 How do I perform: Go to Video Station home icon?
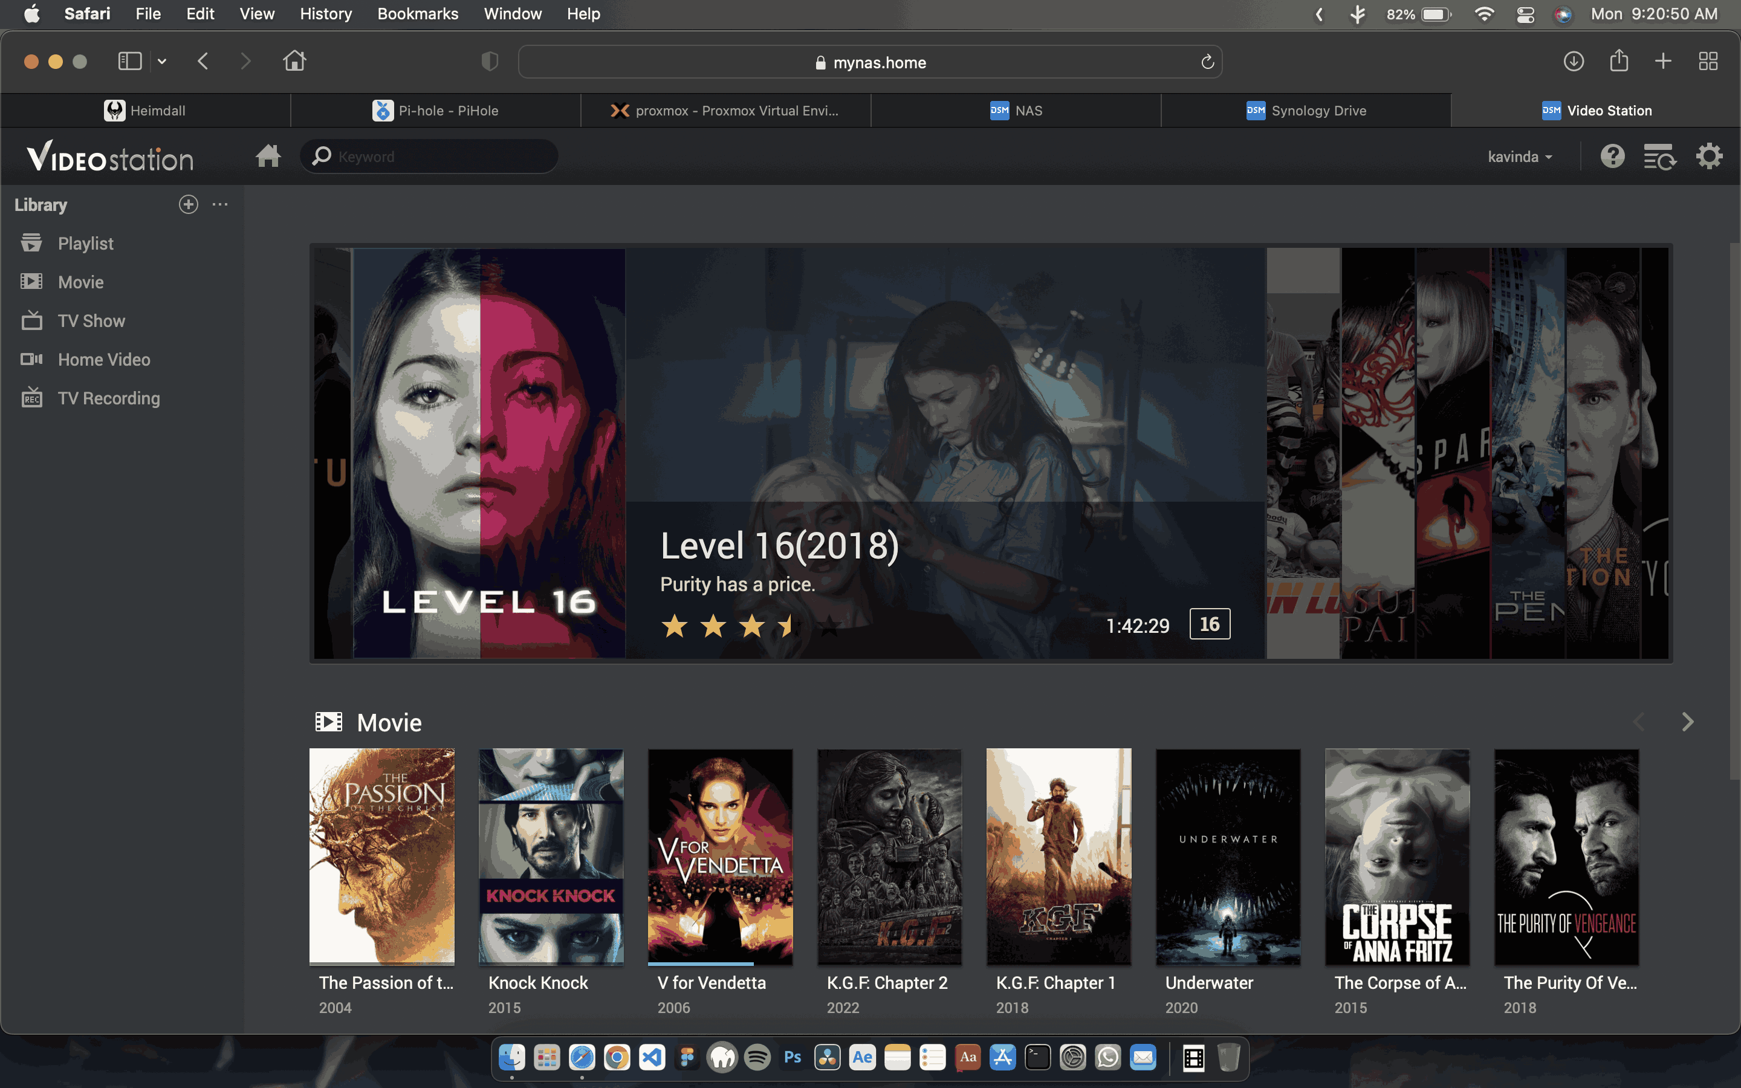point(268,155)
